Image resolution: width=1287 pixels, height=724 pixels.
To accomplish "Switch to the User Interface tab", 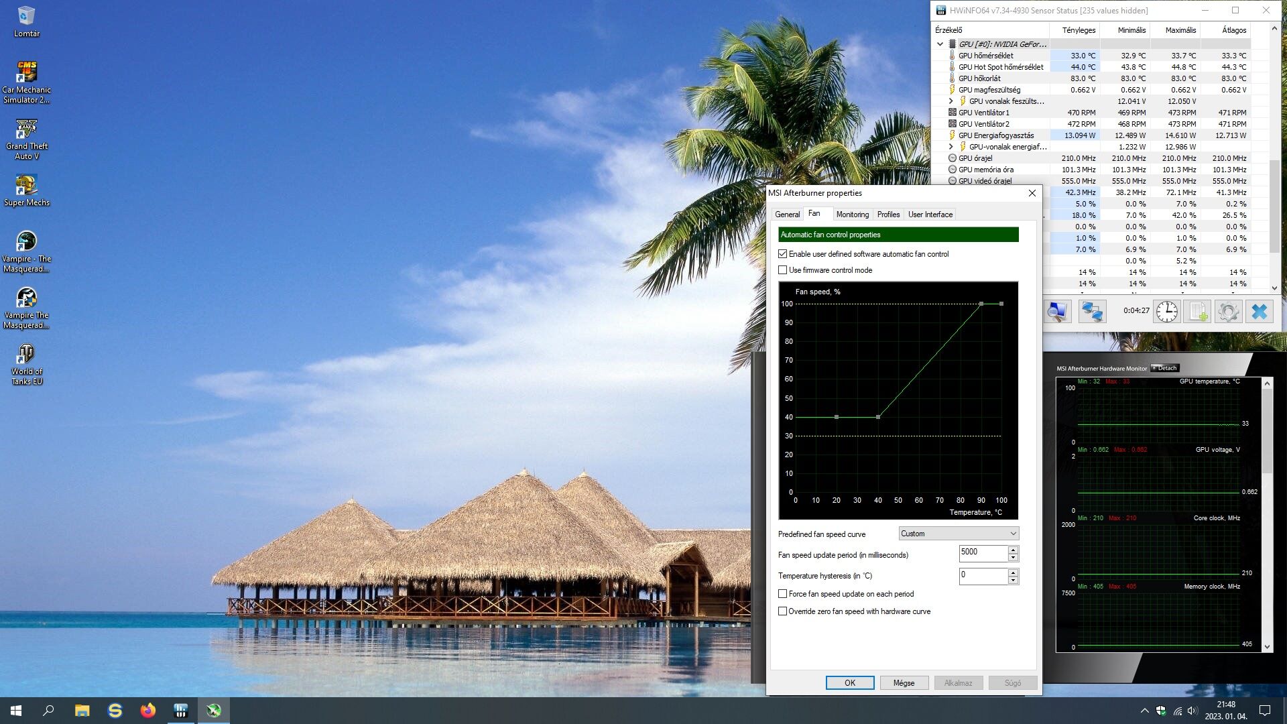I will 930,215.
